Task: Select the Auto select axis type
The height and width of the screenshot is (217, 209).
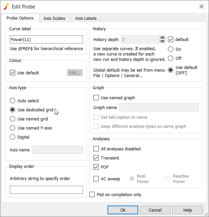Action: tap(13, 101)
